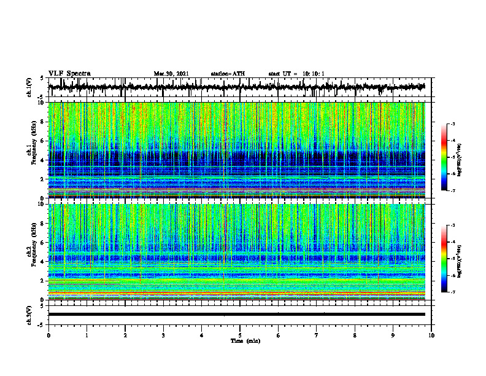Click the "ch.1(V)" waveform axis label
Screen dimensions: 486x376
pyautogui.click(x=29, y=87)
